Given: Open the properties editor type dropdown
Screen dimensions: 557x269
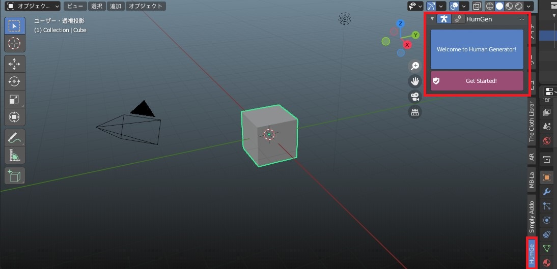Looking at the screenshot, I should (550, 92).
